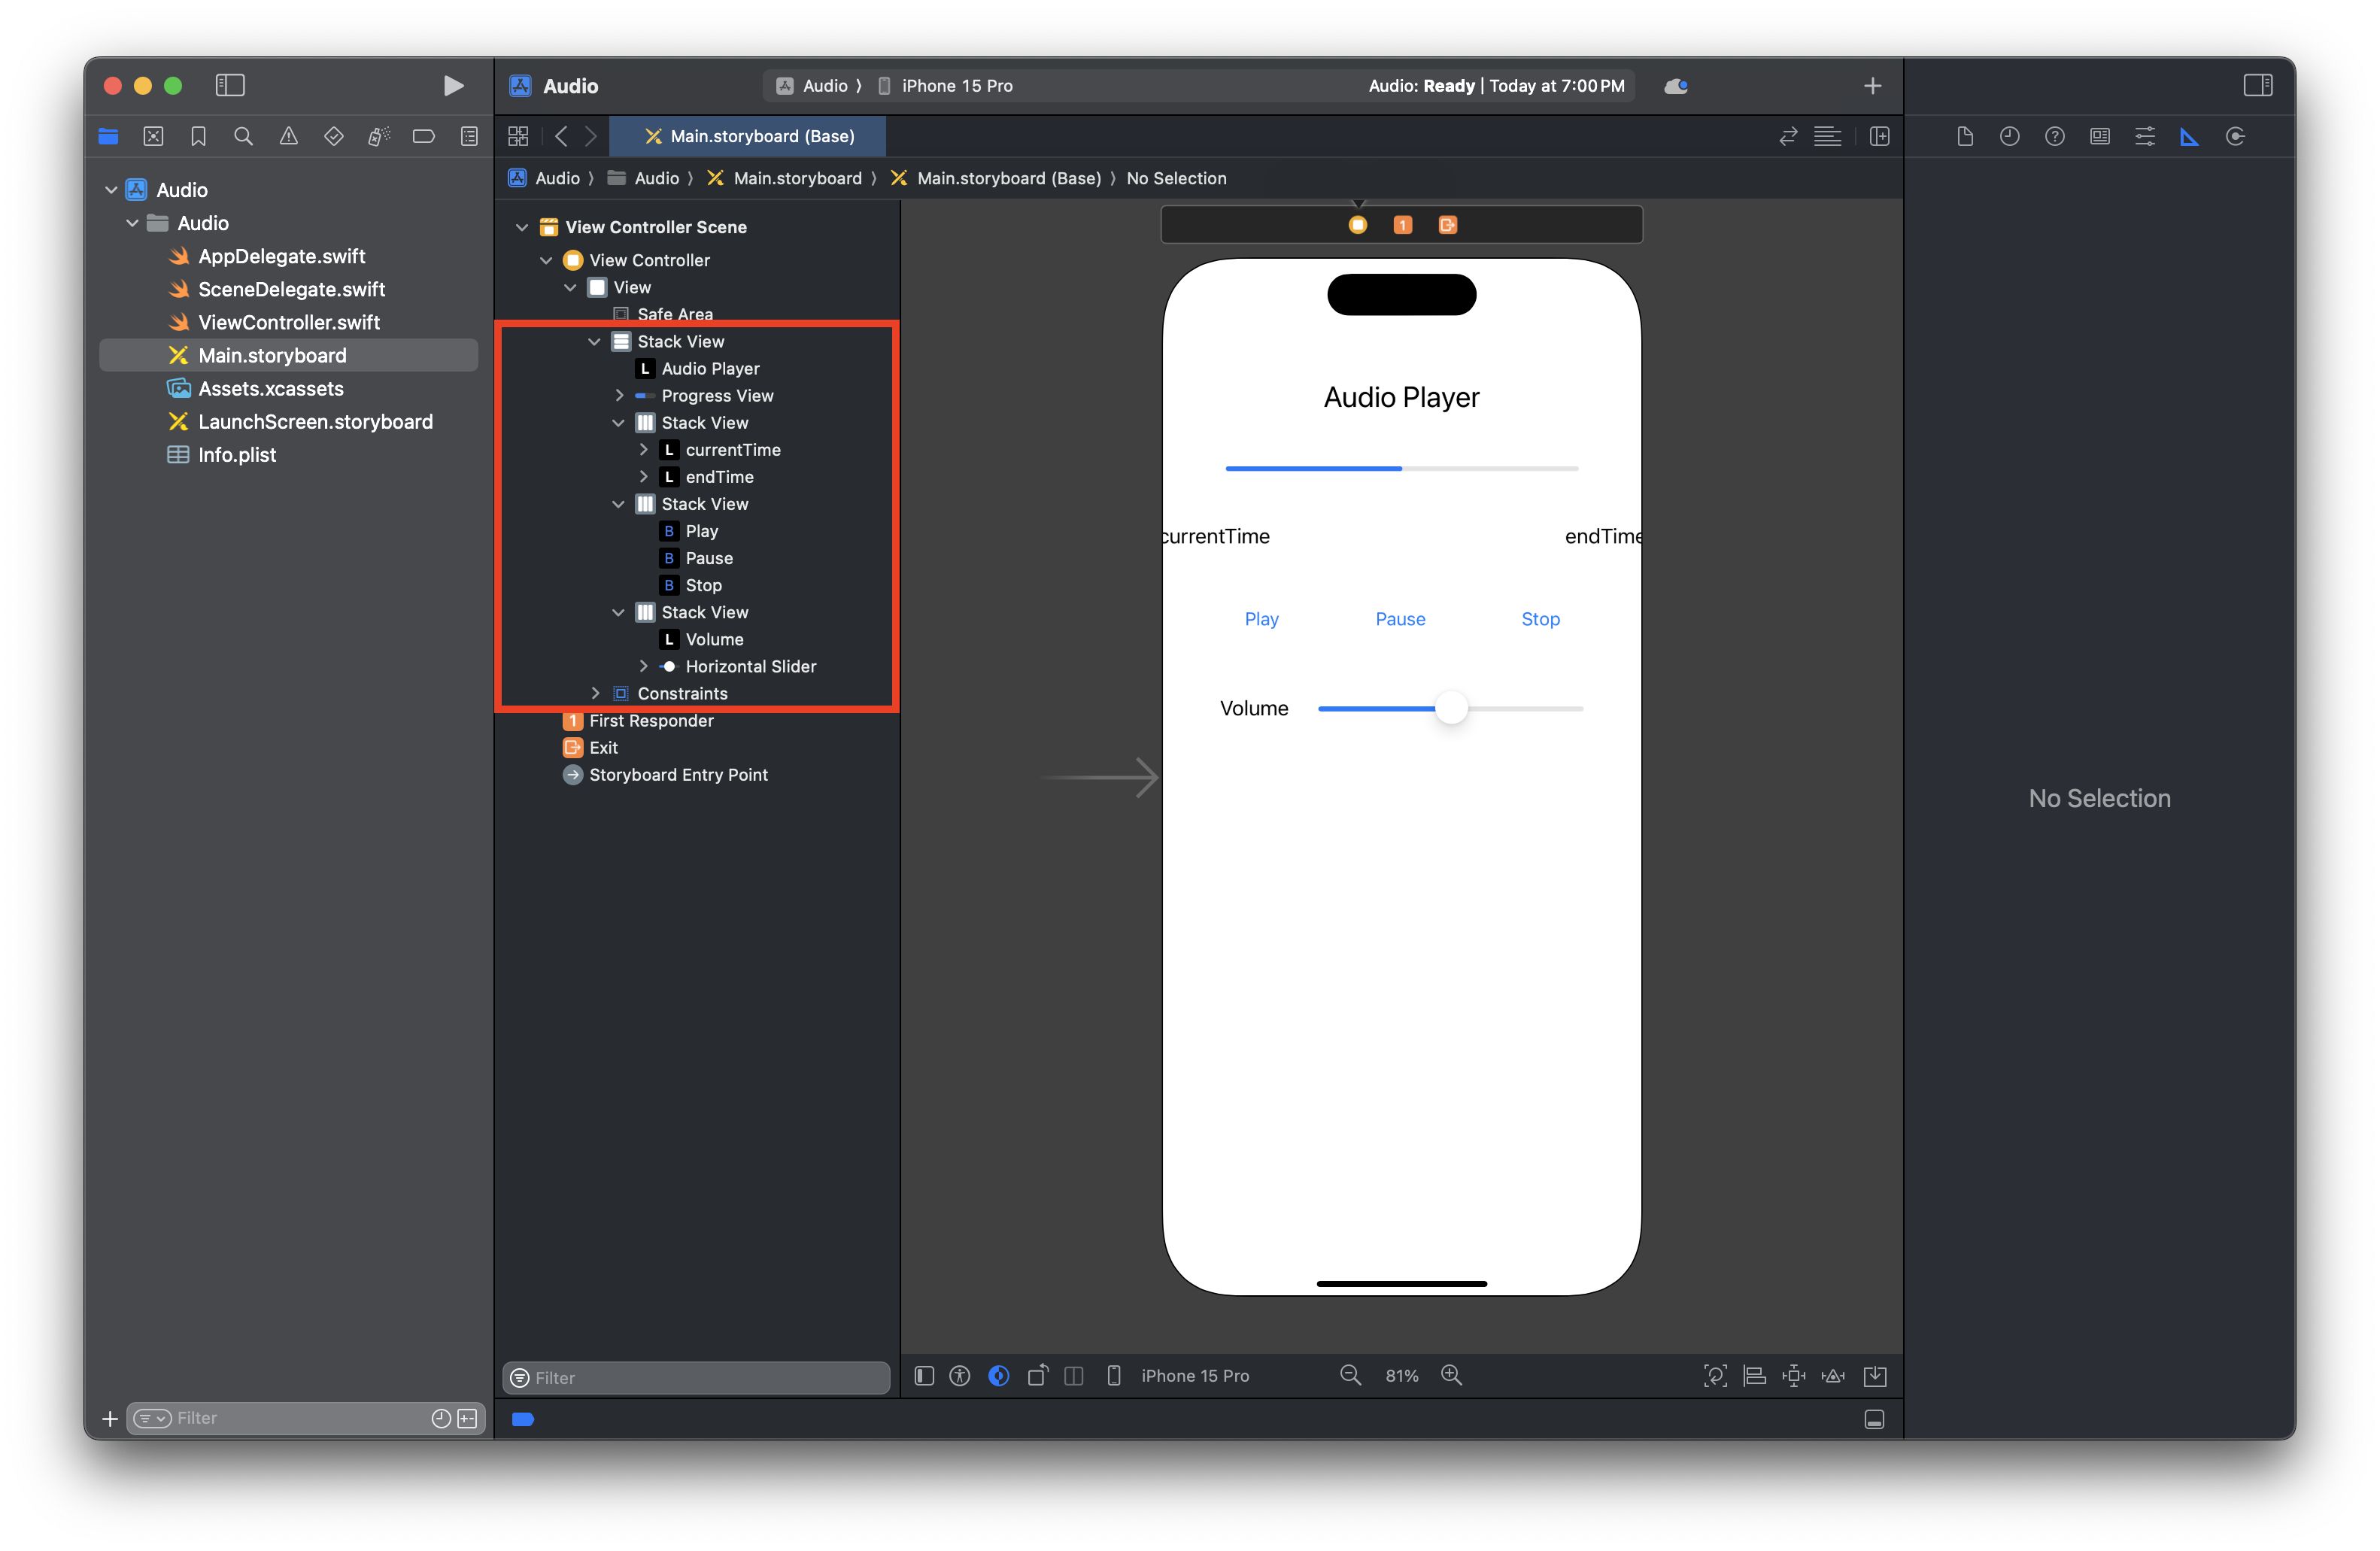Image resolution: width=2380 pixels, height=1551 pixels.
Task: Click the Add library plus button
Action: click(1872, 86)
